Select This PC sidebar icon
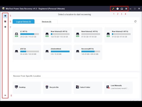This screenshot has width=142, height=107. (x=5, y=16)
